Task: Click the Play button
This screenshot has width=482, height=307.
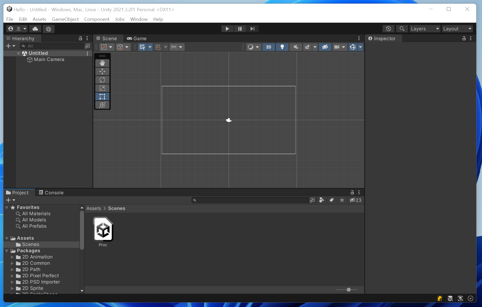Action: coord(227,29)
